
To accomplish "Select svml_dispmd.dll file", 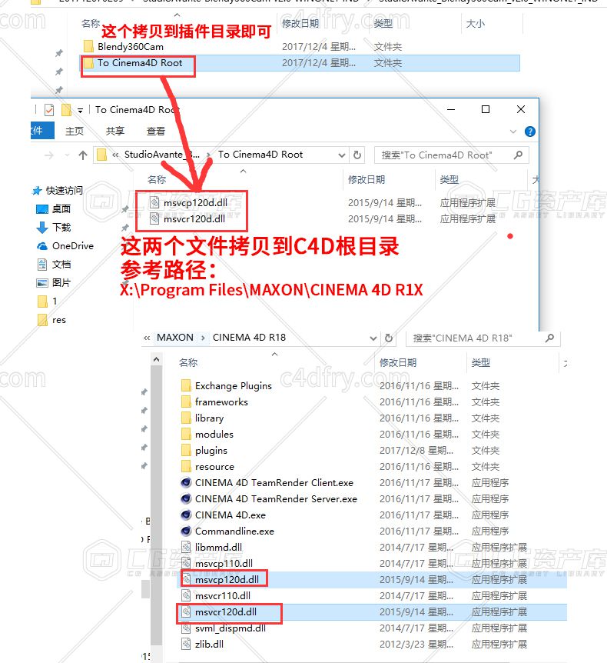I will point(224,628).
